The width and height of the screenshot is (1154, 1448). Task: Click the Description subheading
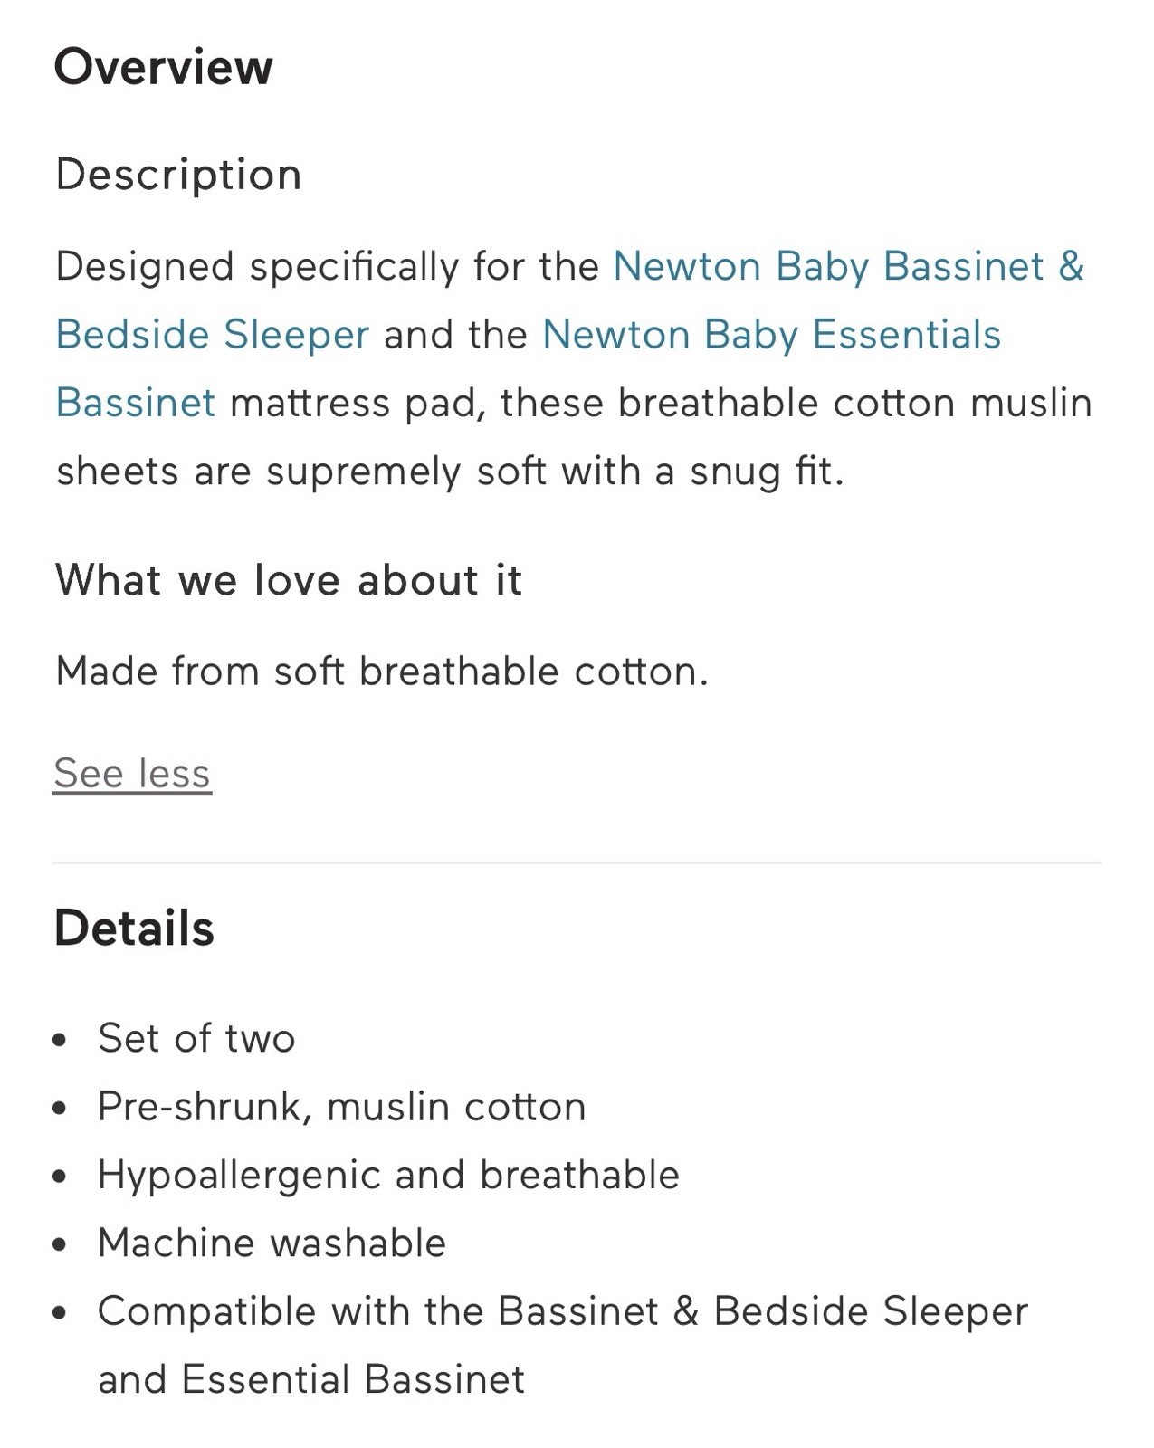tap(178, 175)
